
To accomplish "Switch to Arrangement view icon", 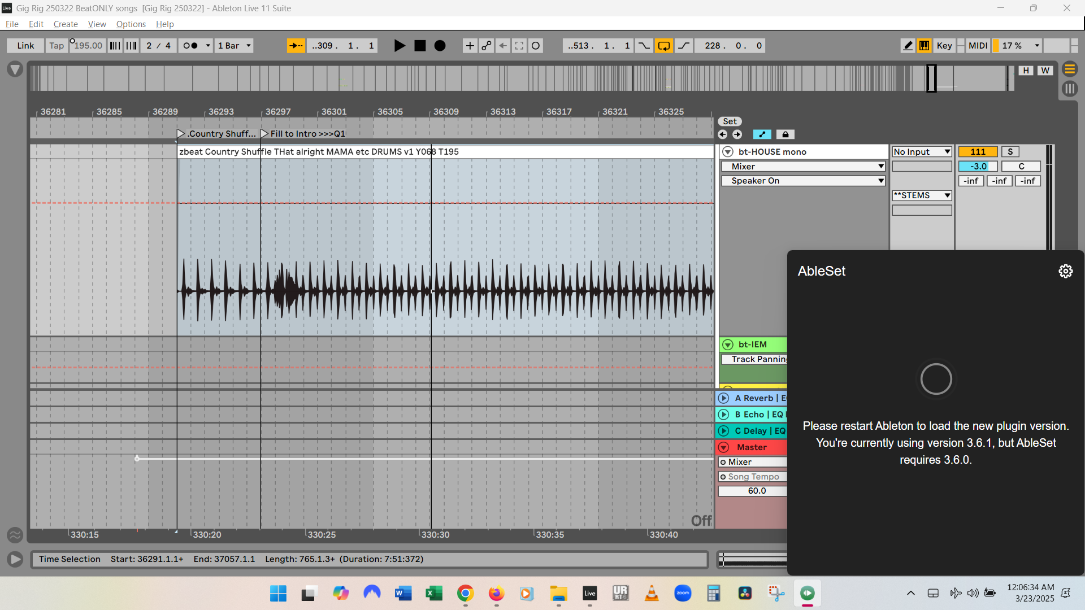I will (x=1070, y=69).
